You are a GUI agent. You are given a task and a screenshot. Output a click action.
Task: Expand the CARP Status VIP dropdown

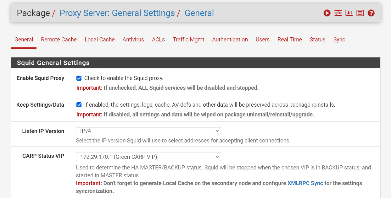click(x=148, y=157)
